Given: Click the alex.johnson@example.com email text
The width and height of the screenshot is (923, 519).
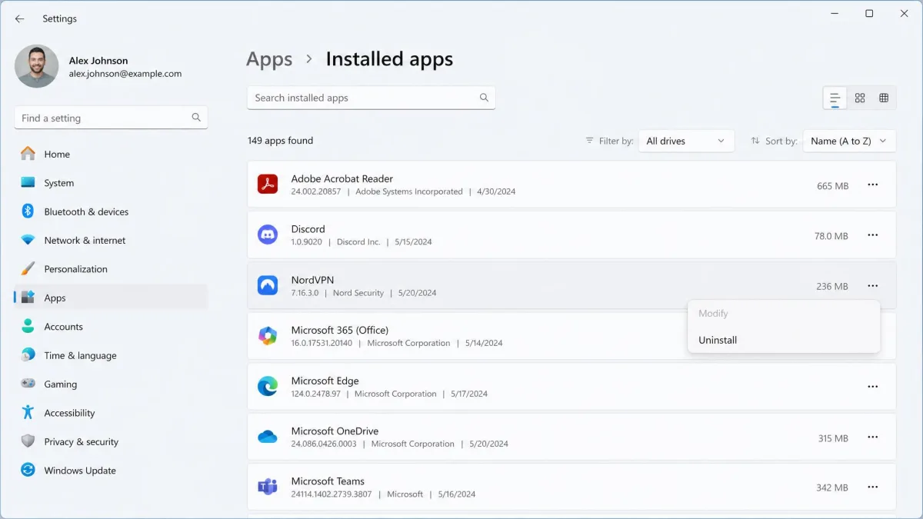Looking at the screenshot, I should tap(125, 74).
